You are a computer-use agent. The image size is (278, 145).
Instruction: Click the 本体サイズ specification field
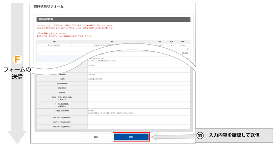coord(139,98)
